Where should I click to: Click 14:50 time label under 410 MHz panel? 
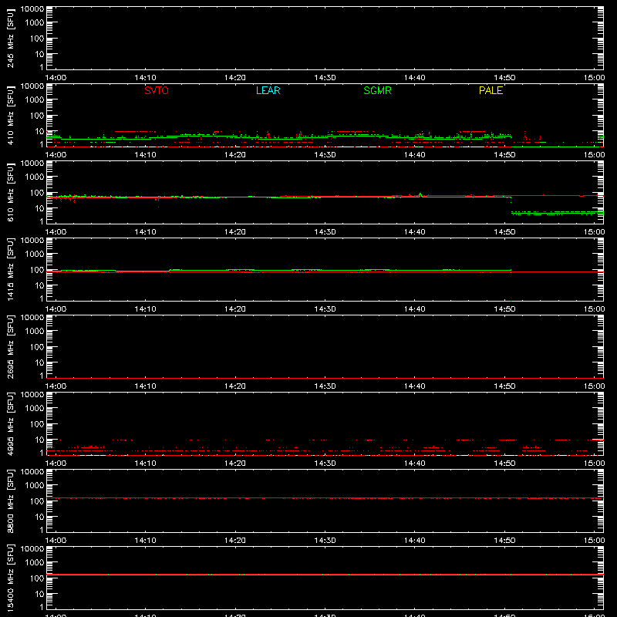[x=504, y=155]
